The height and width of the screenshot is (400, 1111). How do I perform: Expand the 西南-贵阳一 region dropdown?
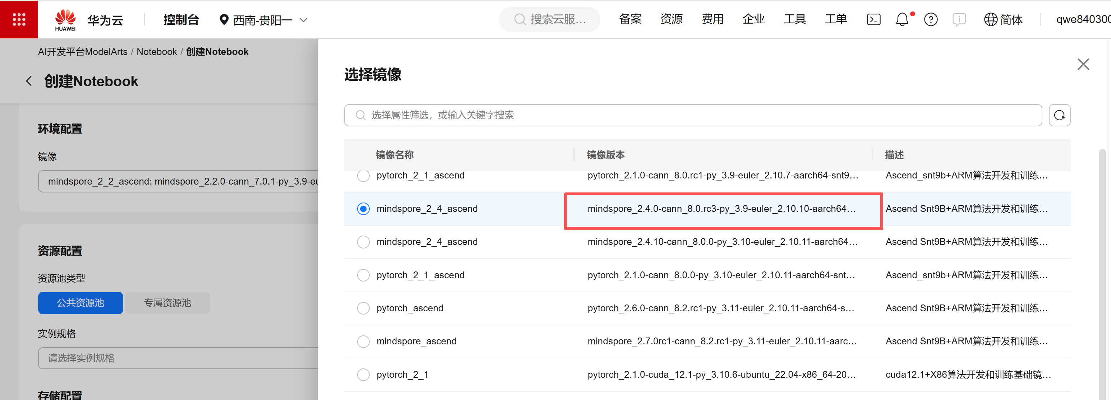[x=263, y=20]
